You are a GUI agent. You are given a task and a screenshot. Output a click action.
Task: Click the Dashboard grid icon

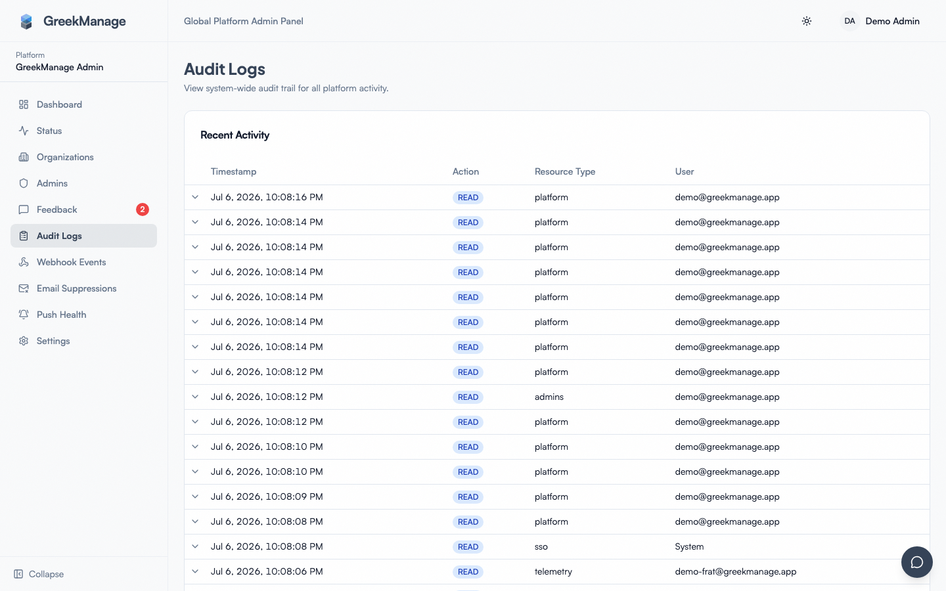[x=24, y=104]
